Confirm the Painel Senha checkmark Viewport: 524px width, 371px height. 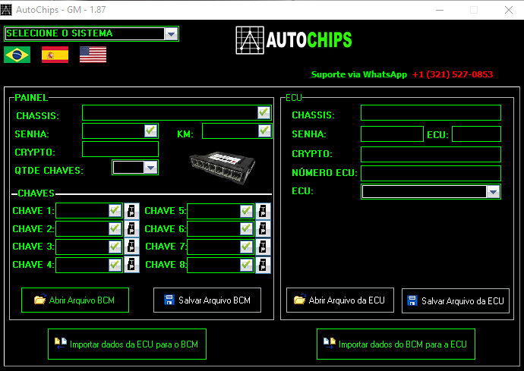pyautogui.click(x=150, y=130)
